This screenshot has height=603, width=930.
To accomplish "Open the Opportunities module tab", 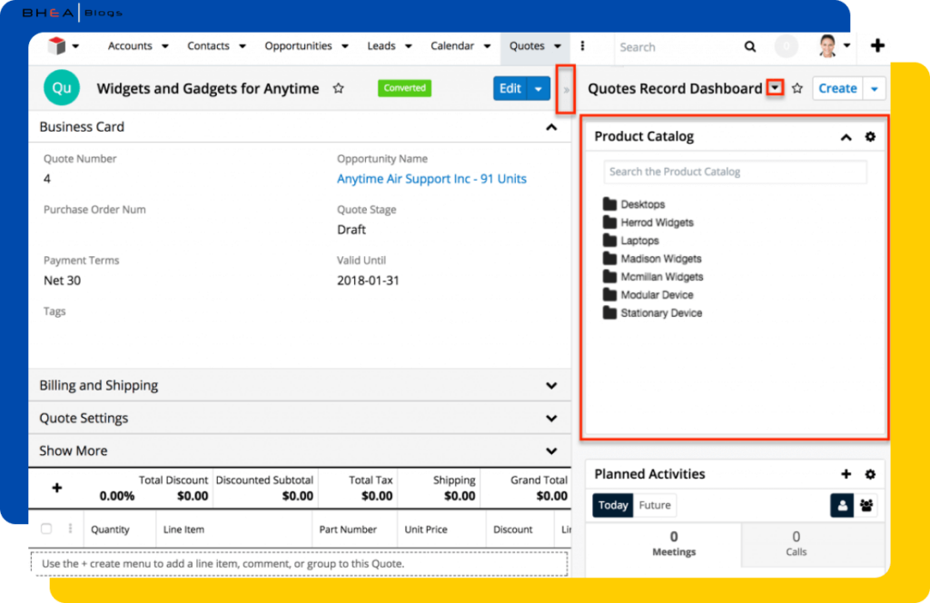I will 298,45.
